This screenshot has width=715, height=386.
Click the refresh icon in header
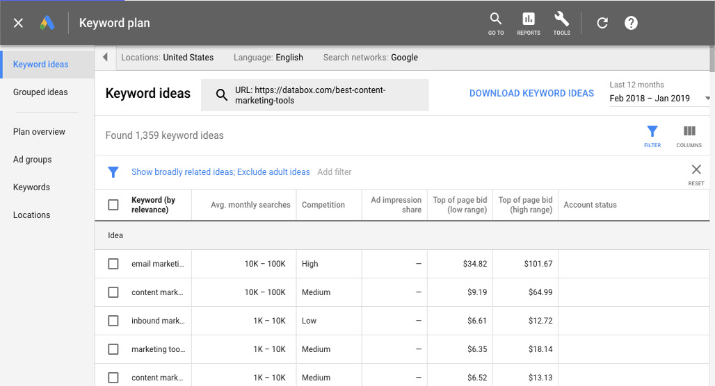tap(602, 23)
